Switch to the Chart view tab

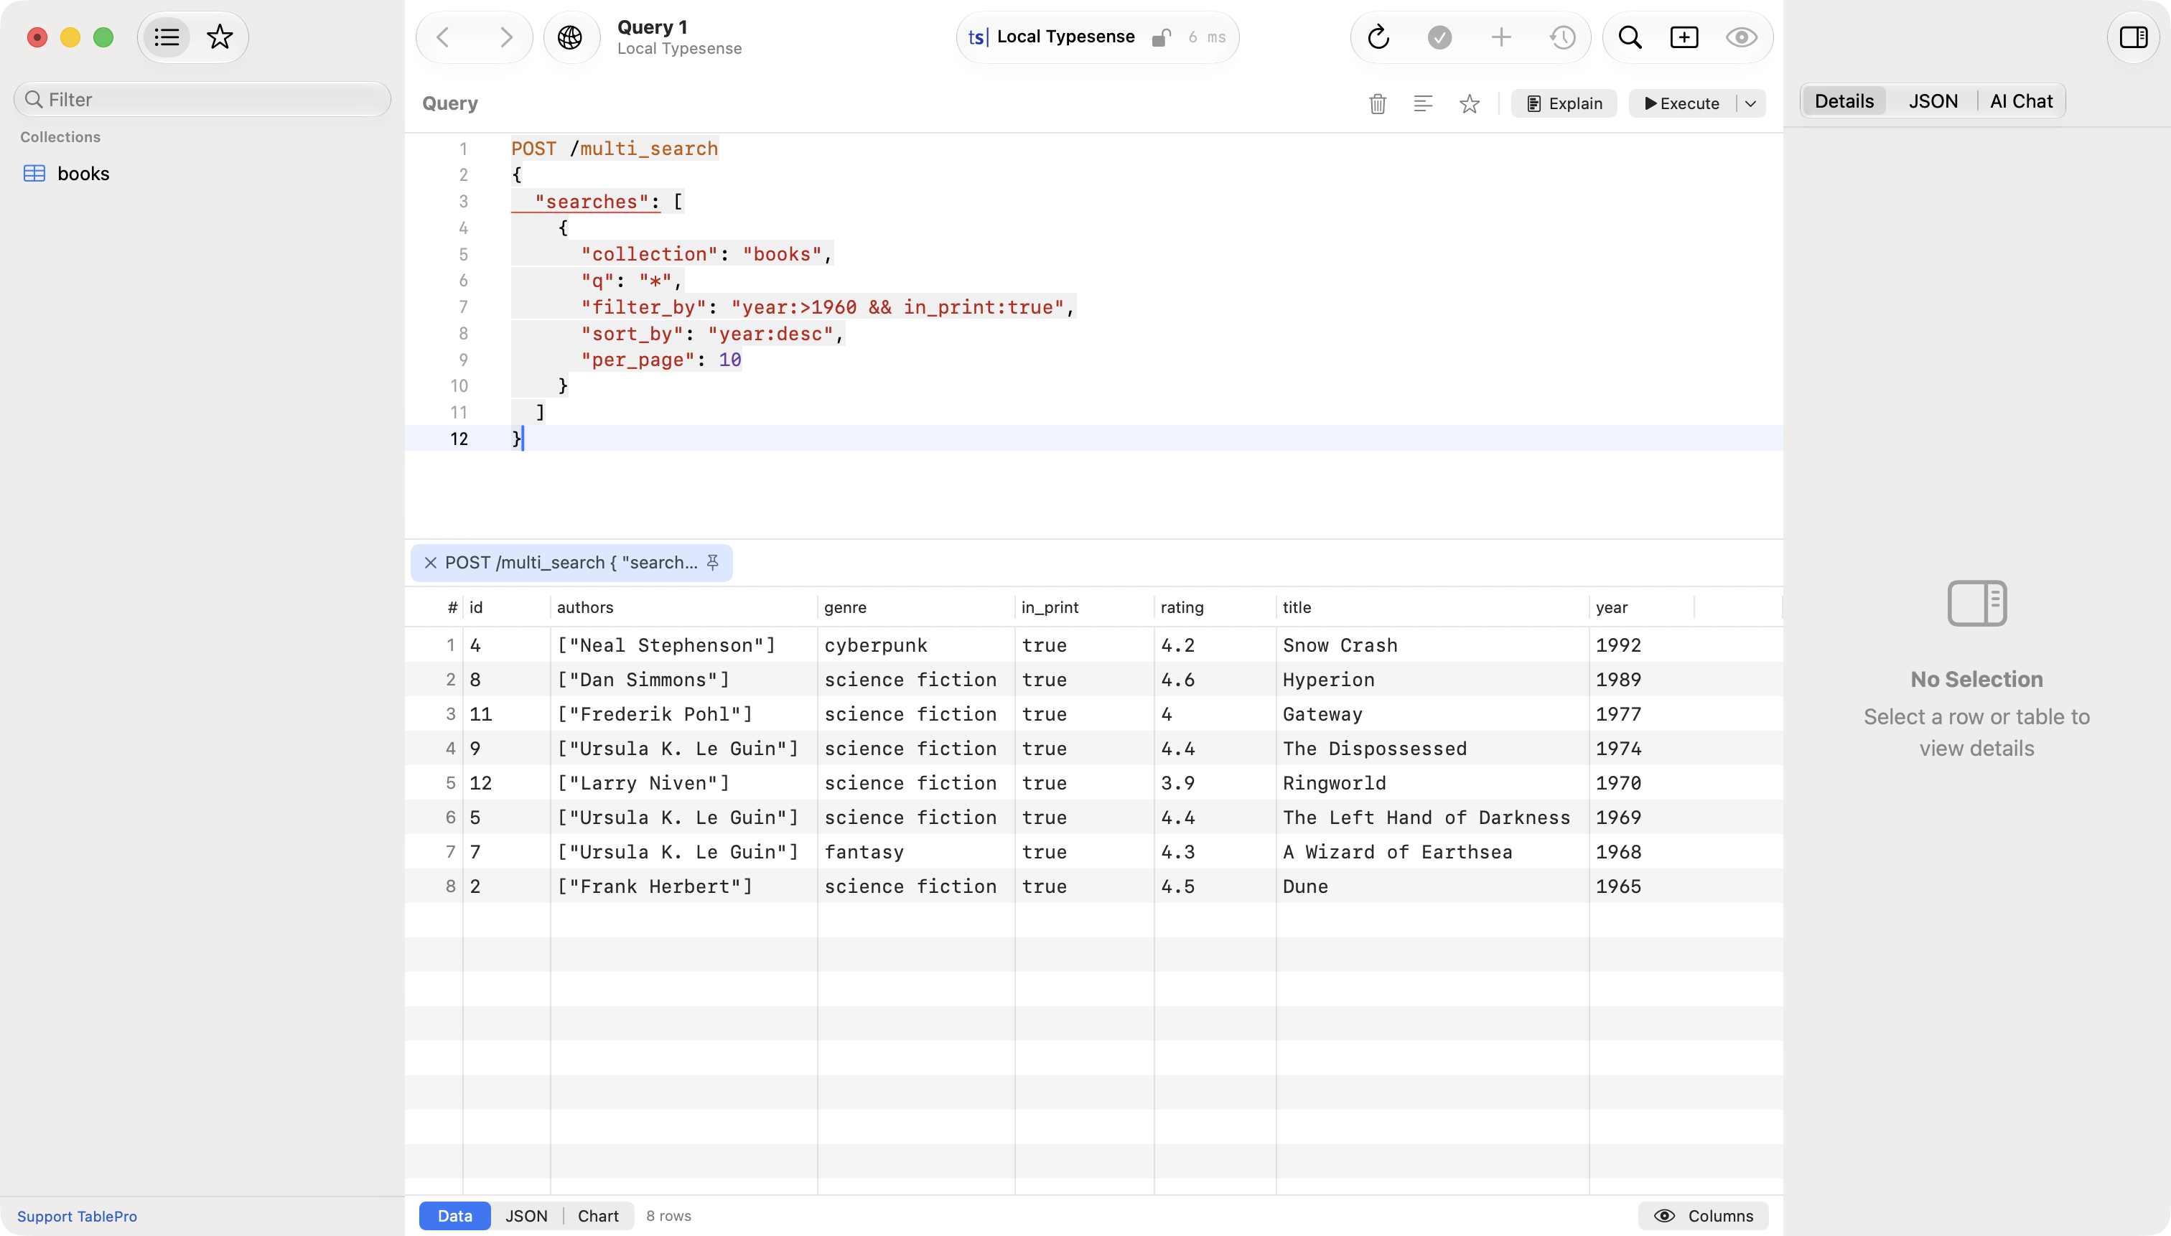pyautogui.click(x=599, y=1216)
